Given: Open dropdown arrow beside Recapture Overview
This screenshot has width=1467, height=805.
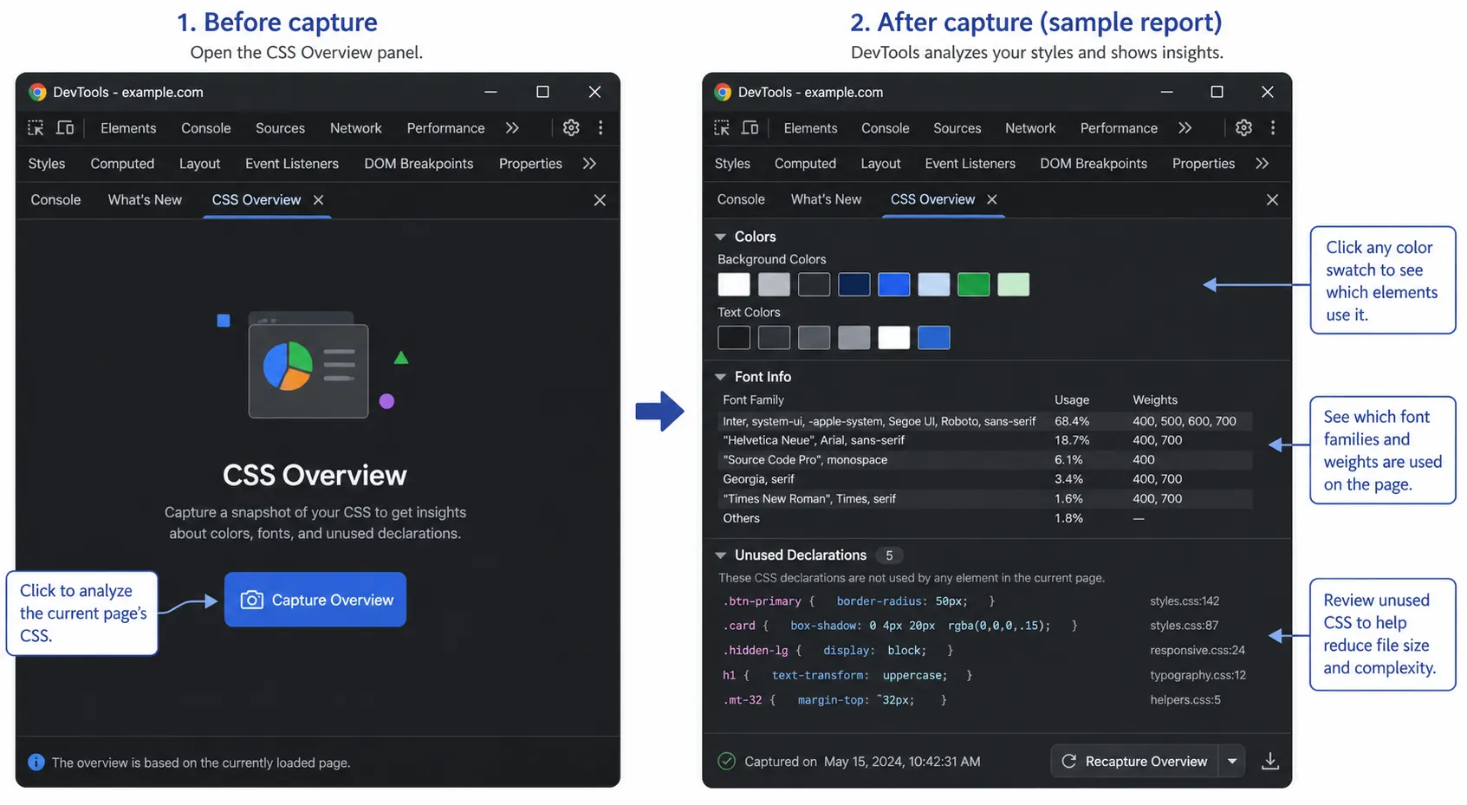Looking at the screenshot, I should pos(1232,761).
